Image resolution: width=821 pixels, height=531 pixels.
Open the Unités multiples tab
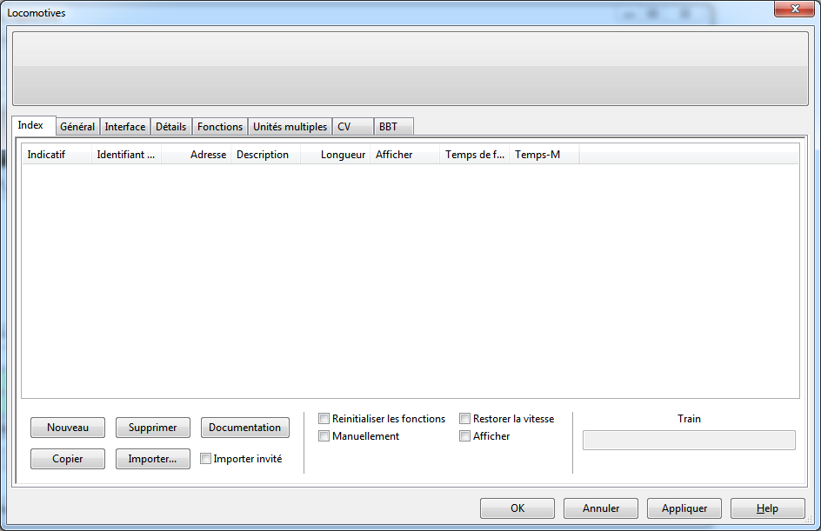290,127
